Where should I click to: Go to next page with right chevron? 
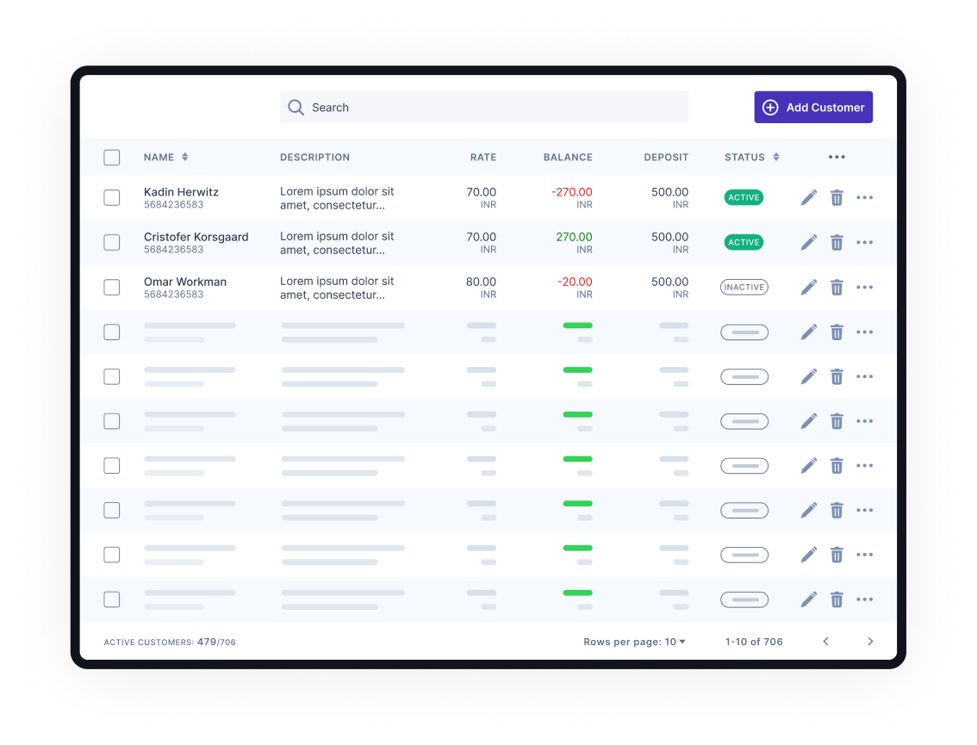(x=870, y=642)
